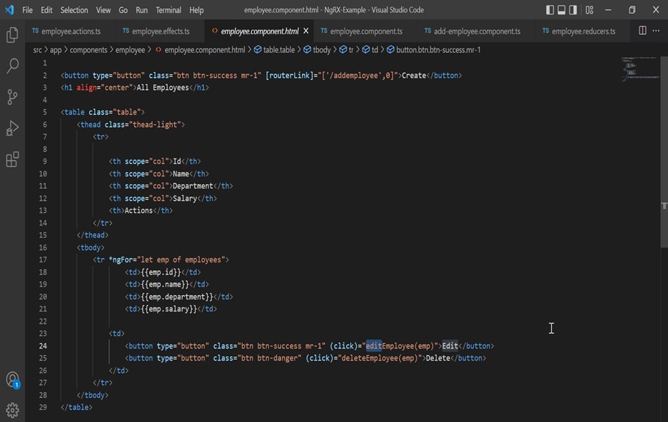
Task: Click the components breadcrumb folder
Action: pyautogui.click(x=88, y=50)
